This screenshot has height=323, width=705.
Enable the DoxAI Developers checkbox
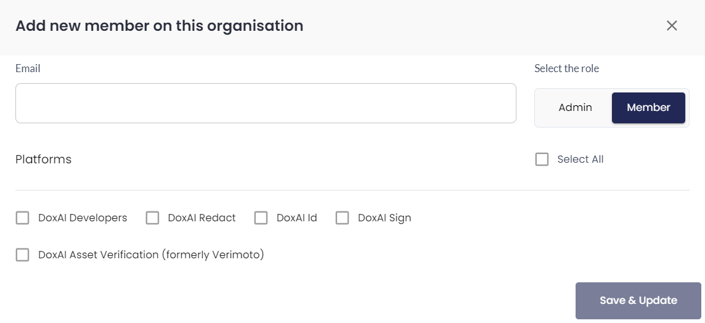(23, 218)
